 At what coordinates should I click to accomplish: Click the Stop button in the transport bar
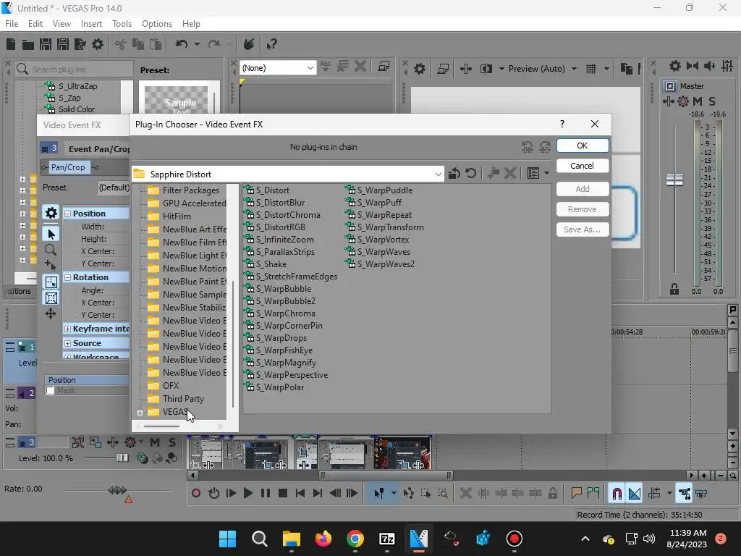coord(283,494)
